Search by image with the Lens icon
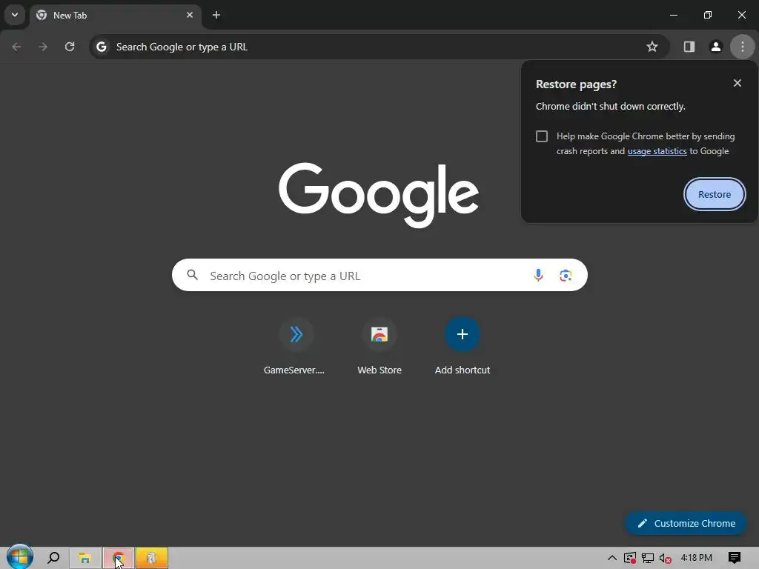Screen dimensions: 759x569 pyautogui.click(x=566, y=276)
